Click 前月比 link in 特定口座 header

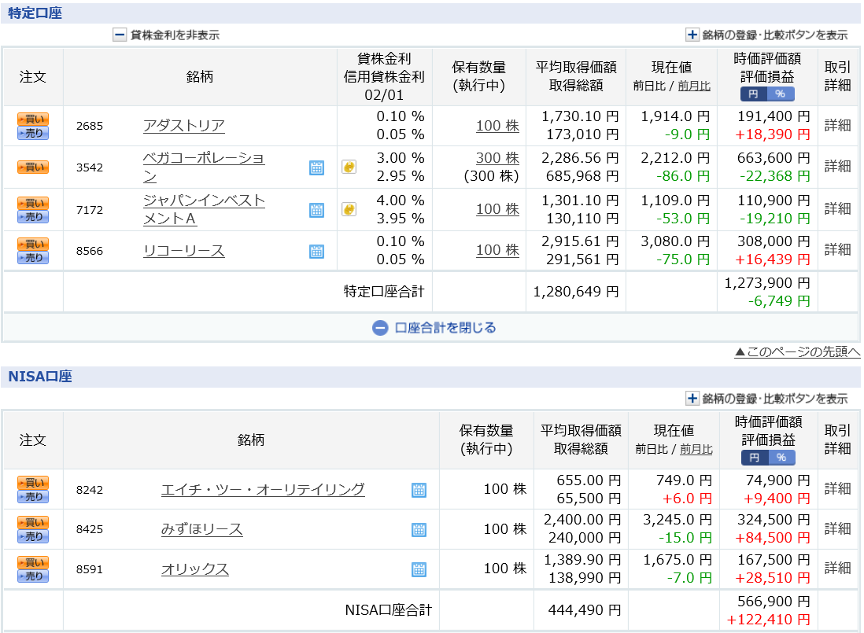[x=694, y=86]
